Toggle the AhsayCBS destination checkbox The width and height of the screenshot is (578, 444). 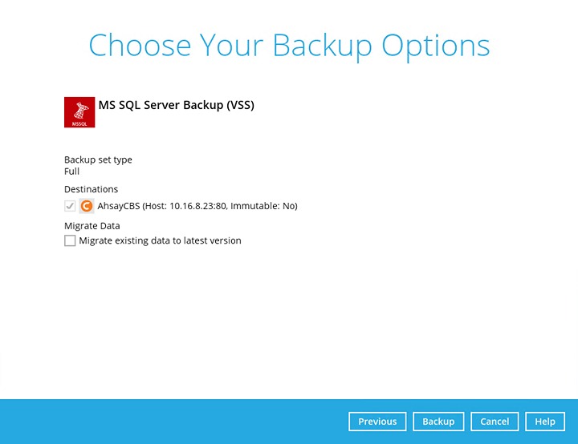click(70, 206)
